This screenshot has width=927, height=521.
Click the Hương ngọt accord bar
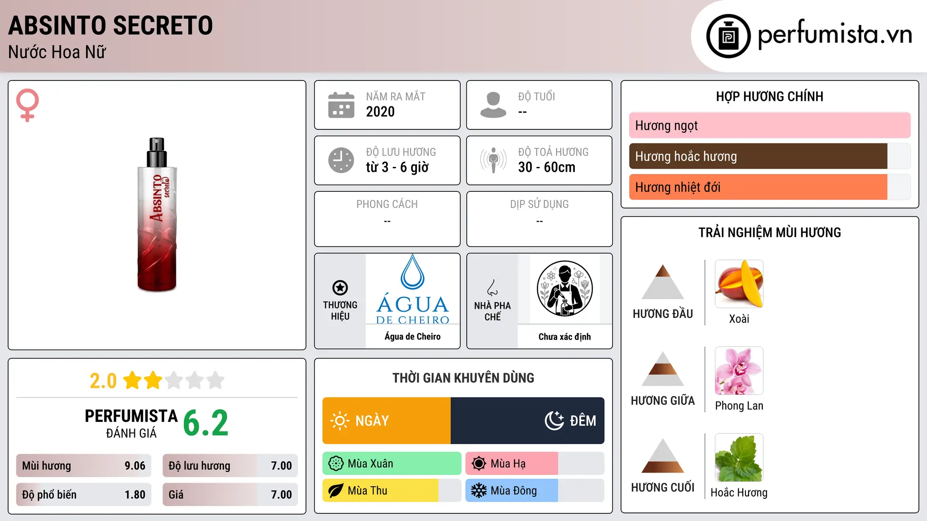click(769, 125)
